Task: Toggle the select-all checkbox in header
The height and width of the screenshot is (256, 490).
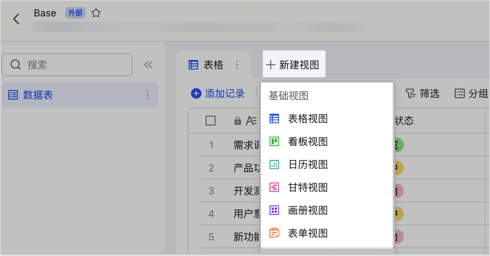Action: coord(211,121)
